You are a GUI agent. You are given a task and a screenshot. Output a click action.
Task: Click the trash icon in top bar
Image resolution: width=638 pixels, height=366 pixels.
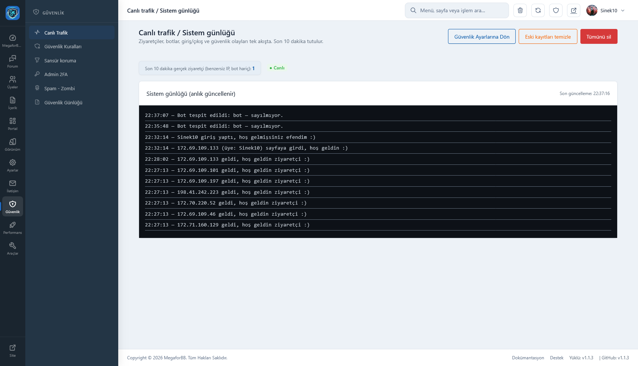click(520, 10)
